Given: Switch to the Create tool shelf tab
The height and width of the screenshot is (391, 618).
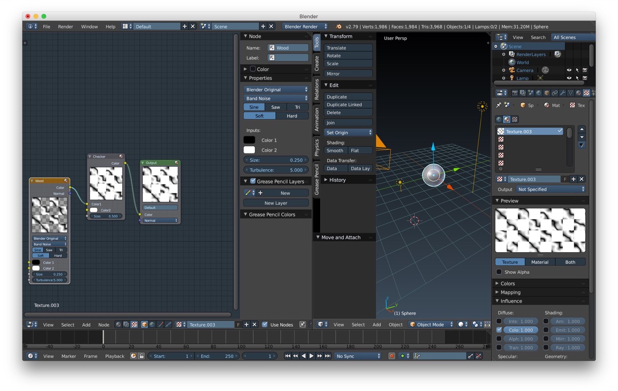Looking at the screenshot, I should point(316,63).
